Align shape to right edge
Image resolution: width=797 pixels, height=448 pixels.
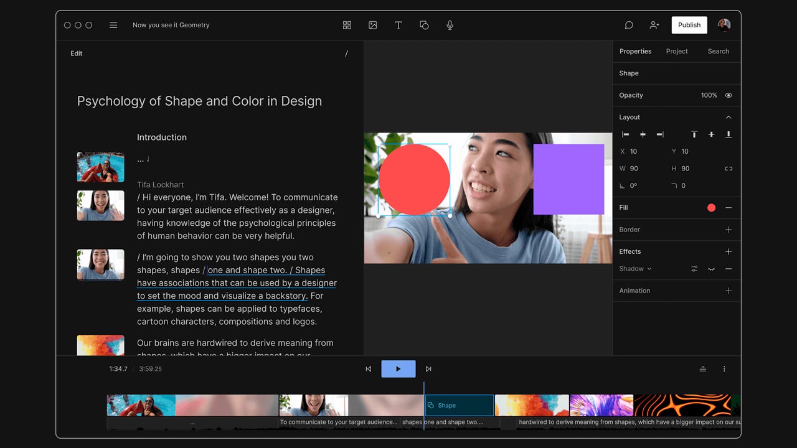click(x=660, y=134)
